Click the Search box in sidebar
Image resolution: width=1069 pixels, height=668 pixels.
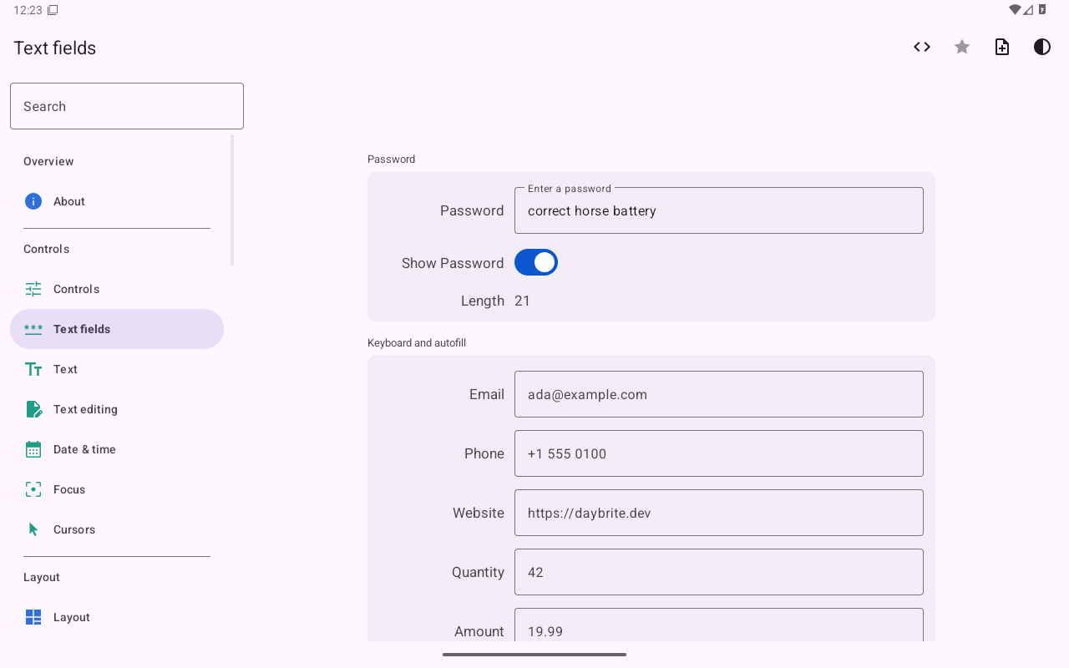(x=127, y=106)
